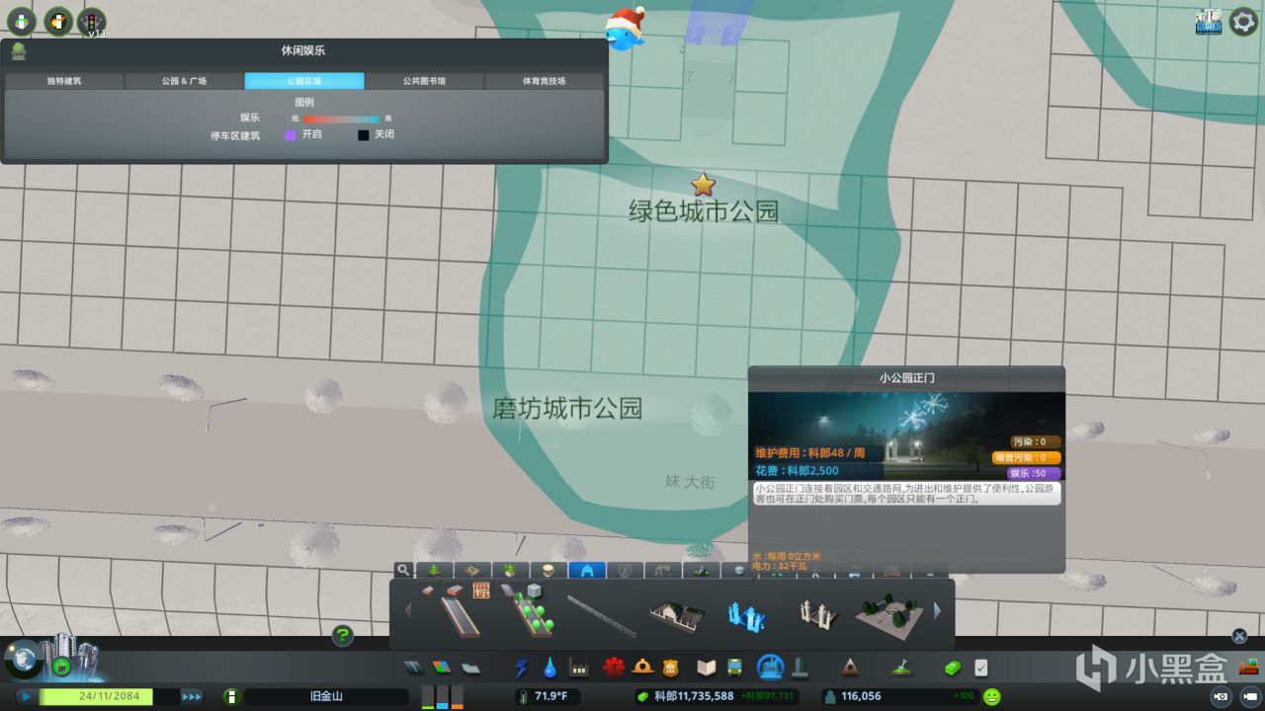Click the purple 开启 legend swatch
The image size is (1265, 711).
click(291, 135)
